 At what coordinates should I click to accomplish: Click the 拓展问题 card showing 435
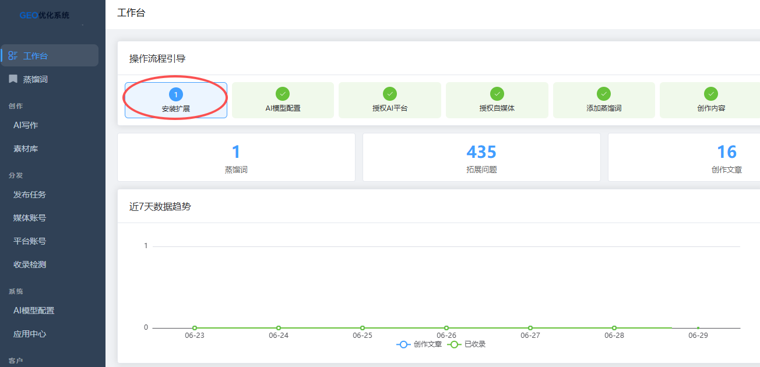coord(481,157)
